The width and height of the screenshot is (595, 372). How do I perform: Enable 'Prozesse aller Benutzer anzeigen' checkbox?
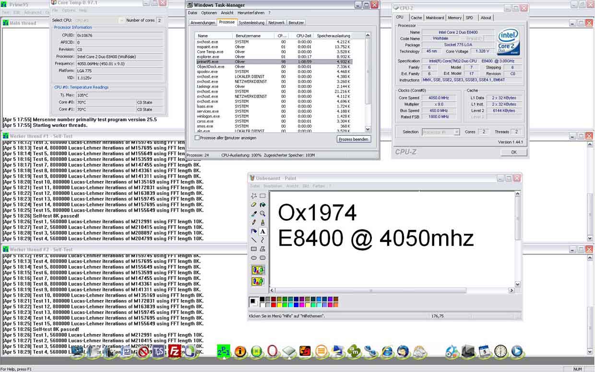pos(197,138)
